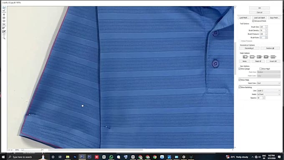284x160 pixels.
Task: Click the zoom percentage field
Action: [x=17, y=150]
